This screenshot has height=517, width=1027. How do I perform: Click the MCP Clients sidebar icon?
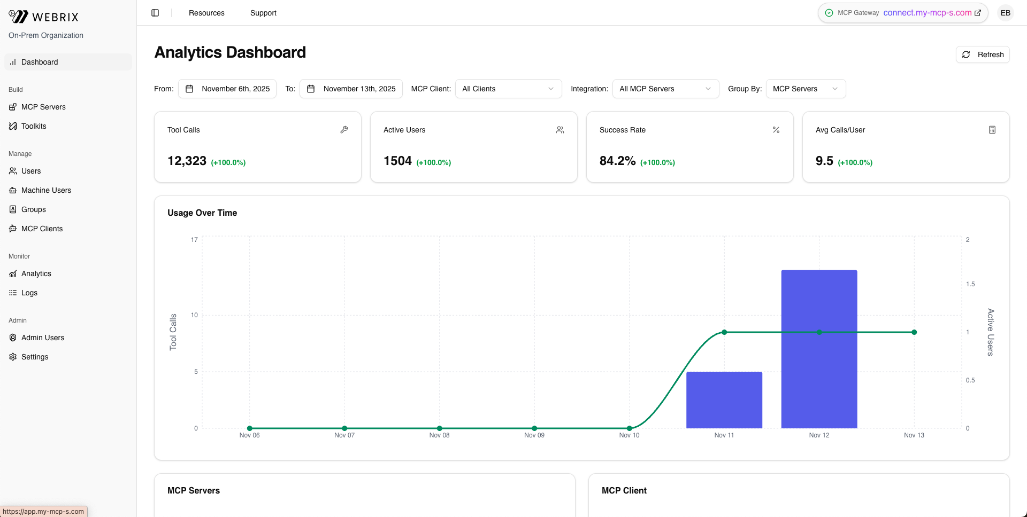coord(13,229)
